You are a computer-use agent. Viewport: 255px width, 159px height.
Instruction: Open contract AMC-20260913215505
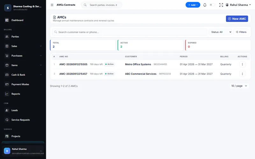click(73, 65)
